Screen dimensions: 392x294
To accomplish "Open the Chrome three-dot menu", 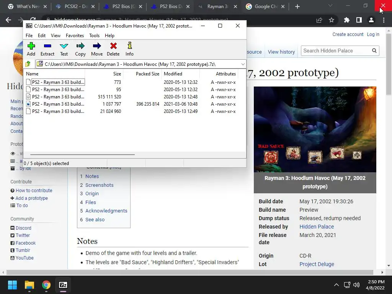I will click(384, 20).
